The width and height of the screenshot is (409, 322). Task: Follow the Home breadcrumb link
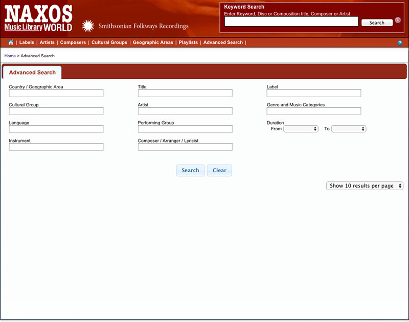pyautogui.click(x=10, y=56)
